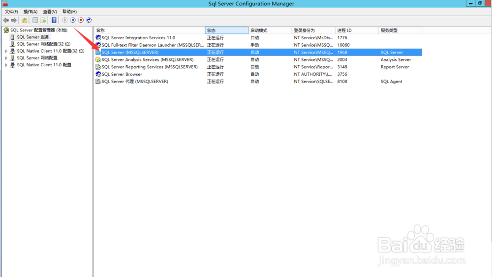Viewport: 492px width, 277px height.
Task: Select SQL Server 代理 (MSSQLSERVER) row
Action: [x=259, y=82]
